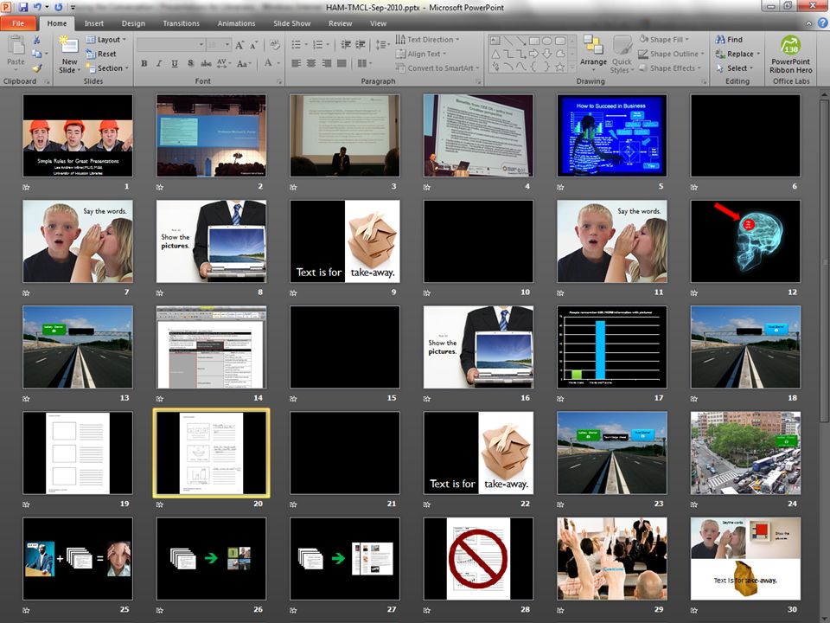This screenshot has width=830, height=623.
Task: Open the Shape Outline dropdown
Action: tap(671, 54)
